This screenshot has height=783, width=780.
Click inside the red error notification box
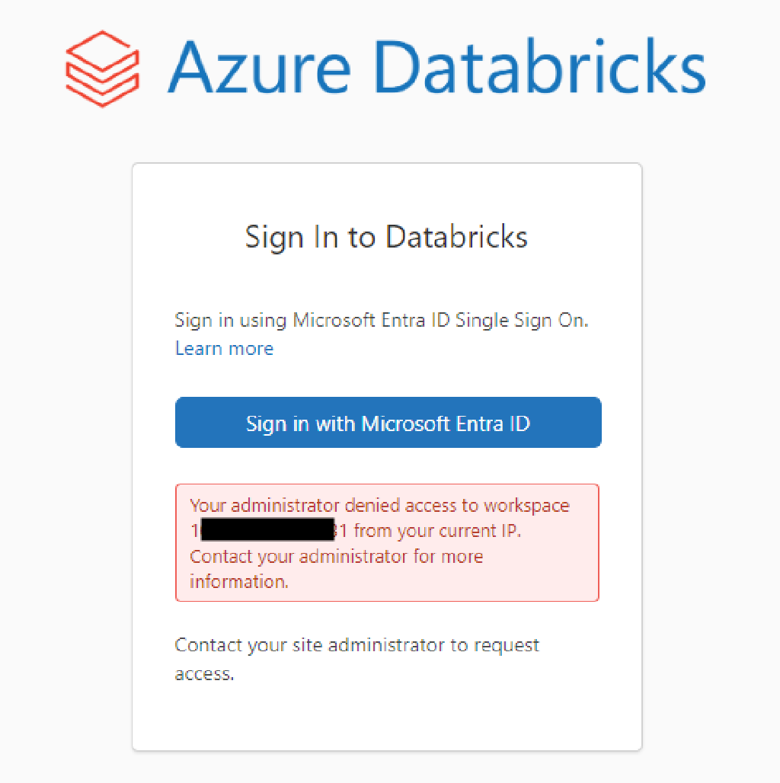pos(387,542)
